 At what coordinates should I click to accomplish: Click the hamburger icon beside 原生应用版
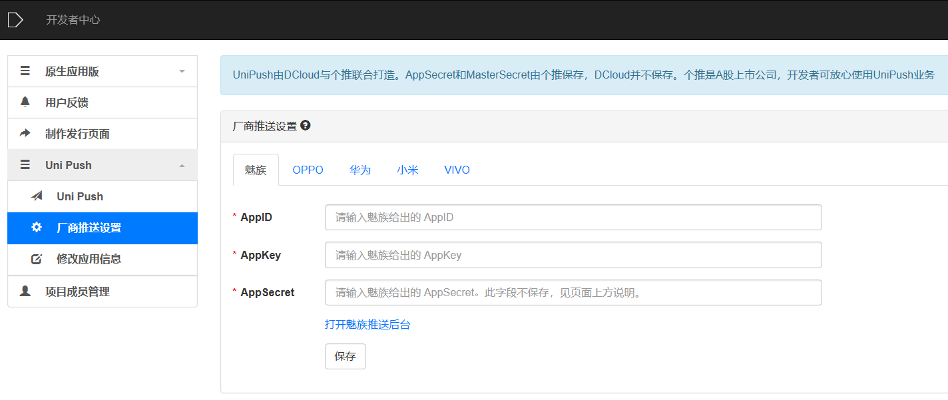tap(25, 71)
